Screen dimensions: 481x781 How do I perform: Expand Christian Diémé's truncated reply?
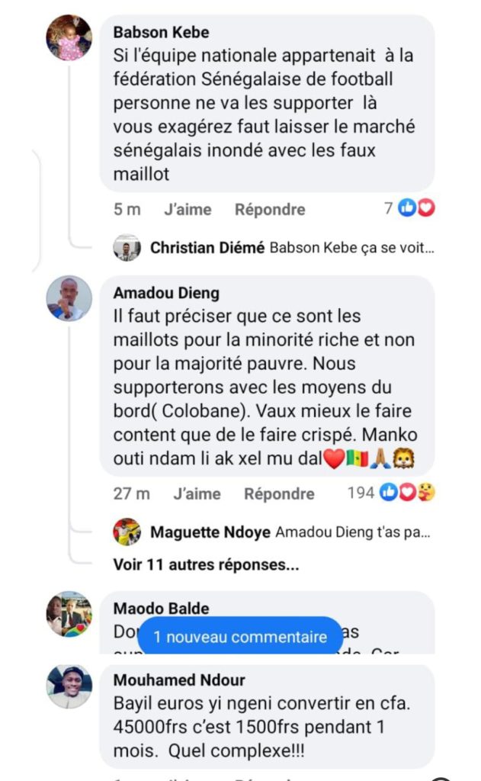(352, 247)
